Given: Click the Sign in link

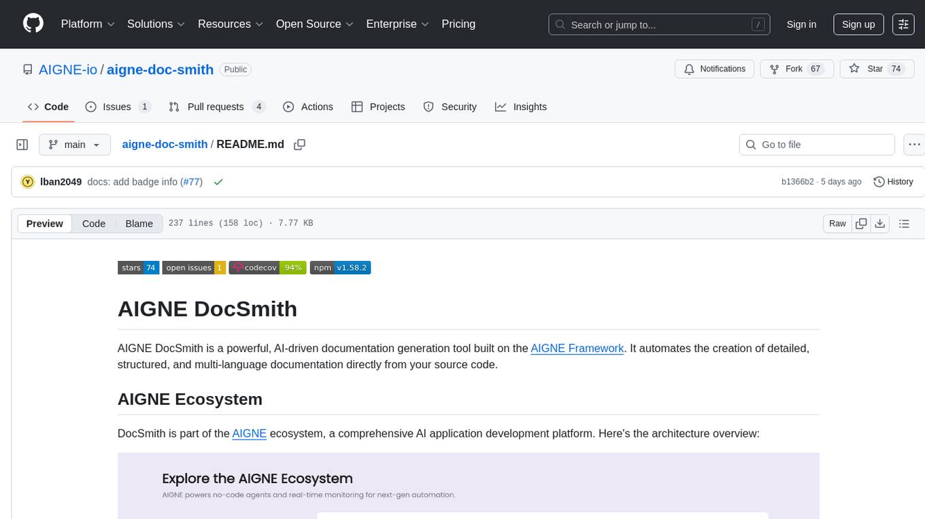Looking at the screenshot, I should click(x=801, y=24).
